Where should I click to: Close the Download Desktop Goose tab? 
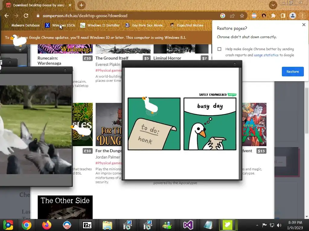[x=70, y=5]
